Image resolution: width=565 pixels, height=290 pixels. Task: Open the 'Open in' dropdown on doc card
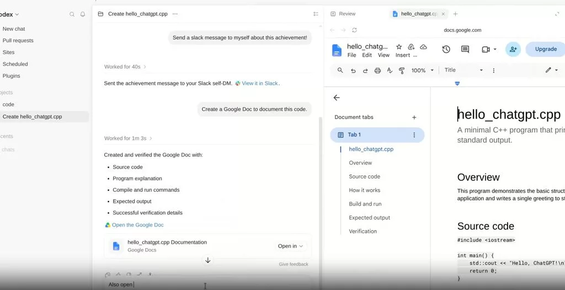(x=291, y=246)
